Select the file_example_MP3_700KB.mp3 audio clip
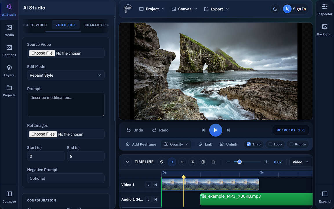 click(x=256, y=199)
